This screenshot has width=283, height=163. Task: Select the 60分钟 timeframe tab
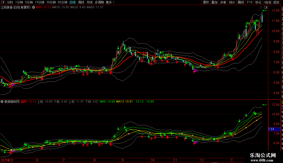pos(62,2)
